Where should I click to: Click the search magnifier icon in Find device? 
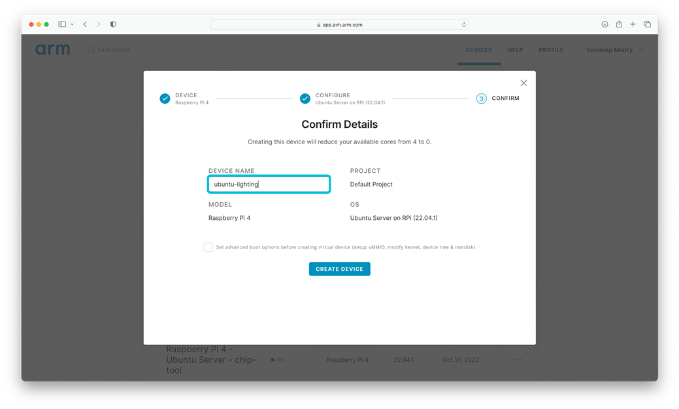point(91,50)
